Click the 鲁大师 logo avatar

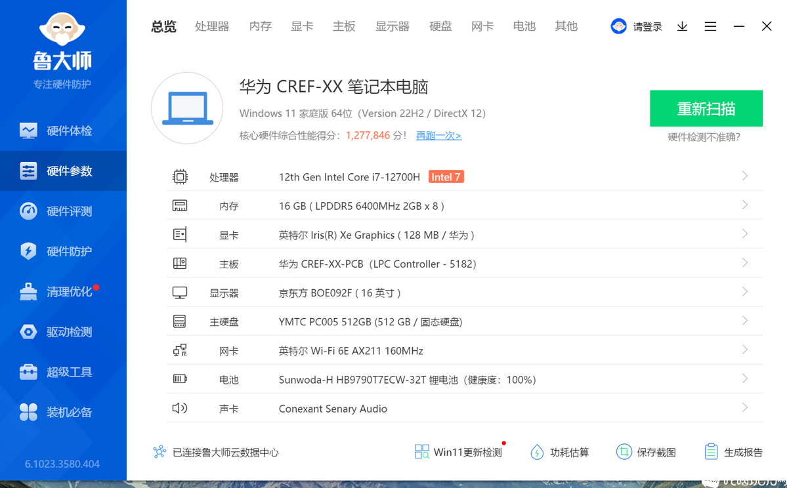click(62, 29)
